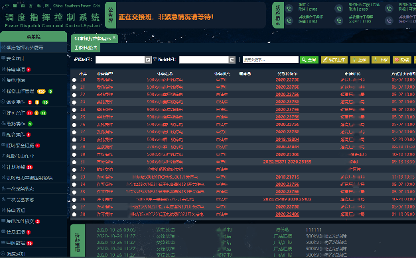Open link 2020.23756 in row 22

click(287, 95)
